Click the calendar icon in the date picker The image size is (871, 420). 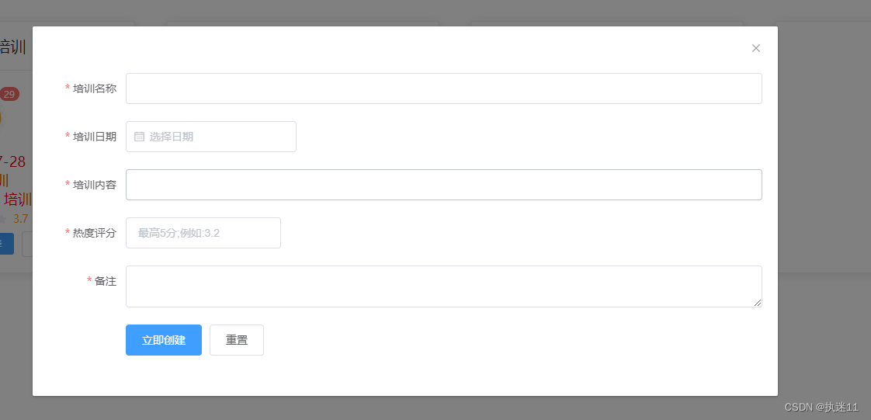click(x=140, y=137)
